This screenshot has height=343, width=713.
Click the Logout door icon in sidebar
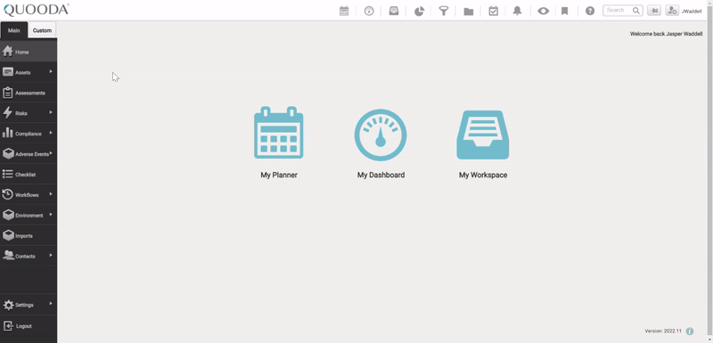tap(8, 326)
